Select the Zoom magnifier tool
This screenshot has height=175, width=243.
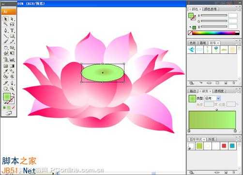click(12, 88)
